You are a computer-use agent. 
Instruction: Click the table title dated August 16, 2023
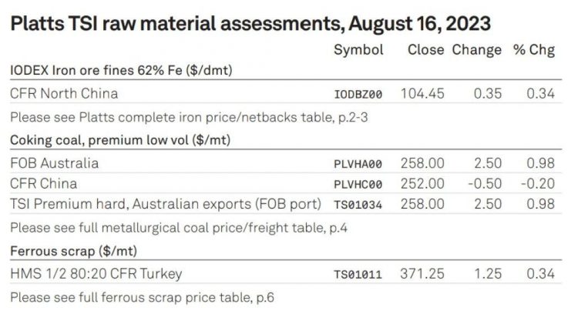(x=250, y=22)
